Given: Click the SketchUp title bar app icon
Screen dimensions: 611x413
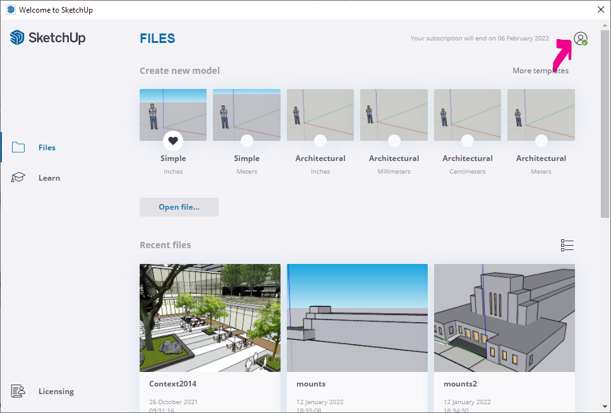Looking at the screenshot, I should point(10,10).
